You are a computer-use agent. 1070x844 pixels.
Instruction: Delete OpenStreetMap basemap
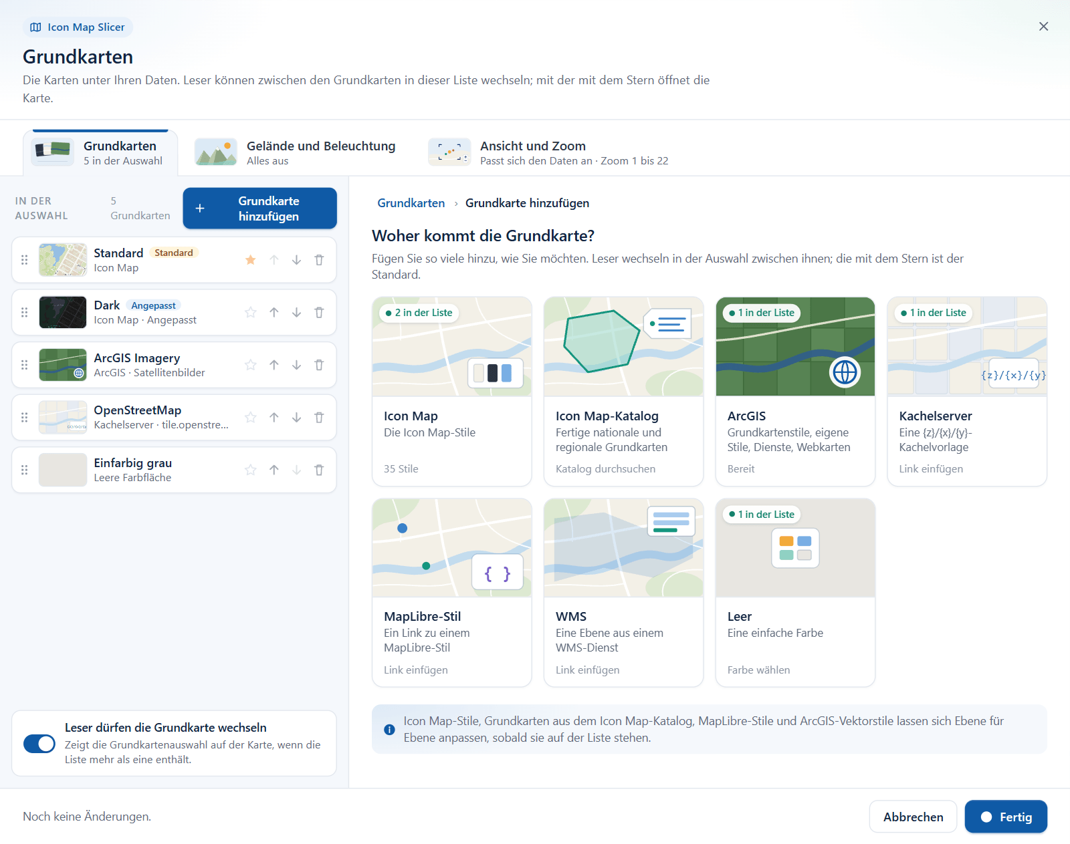319,418
